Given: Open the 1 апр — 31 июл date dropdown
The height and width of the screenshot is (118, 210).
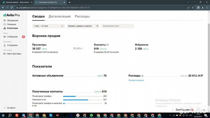Looking at the screenshot, I should [x=48, y=26].
